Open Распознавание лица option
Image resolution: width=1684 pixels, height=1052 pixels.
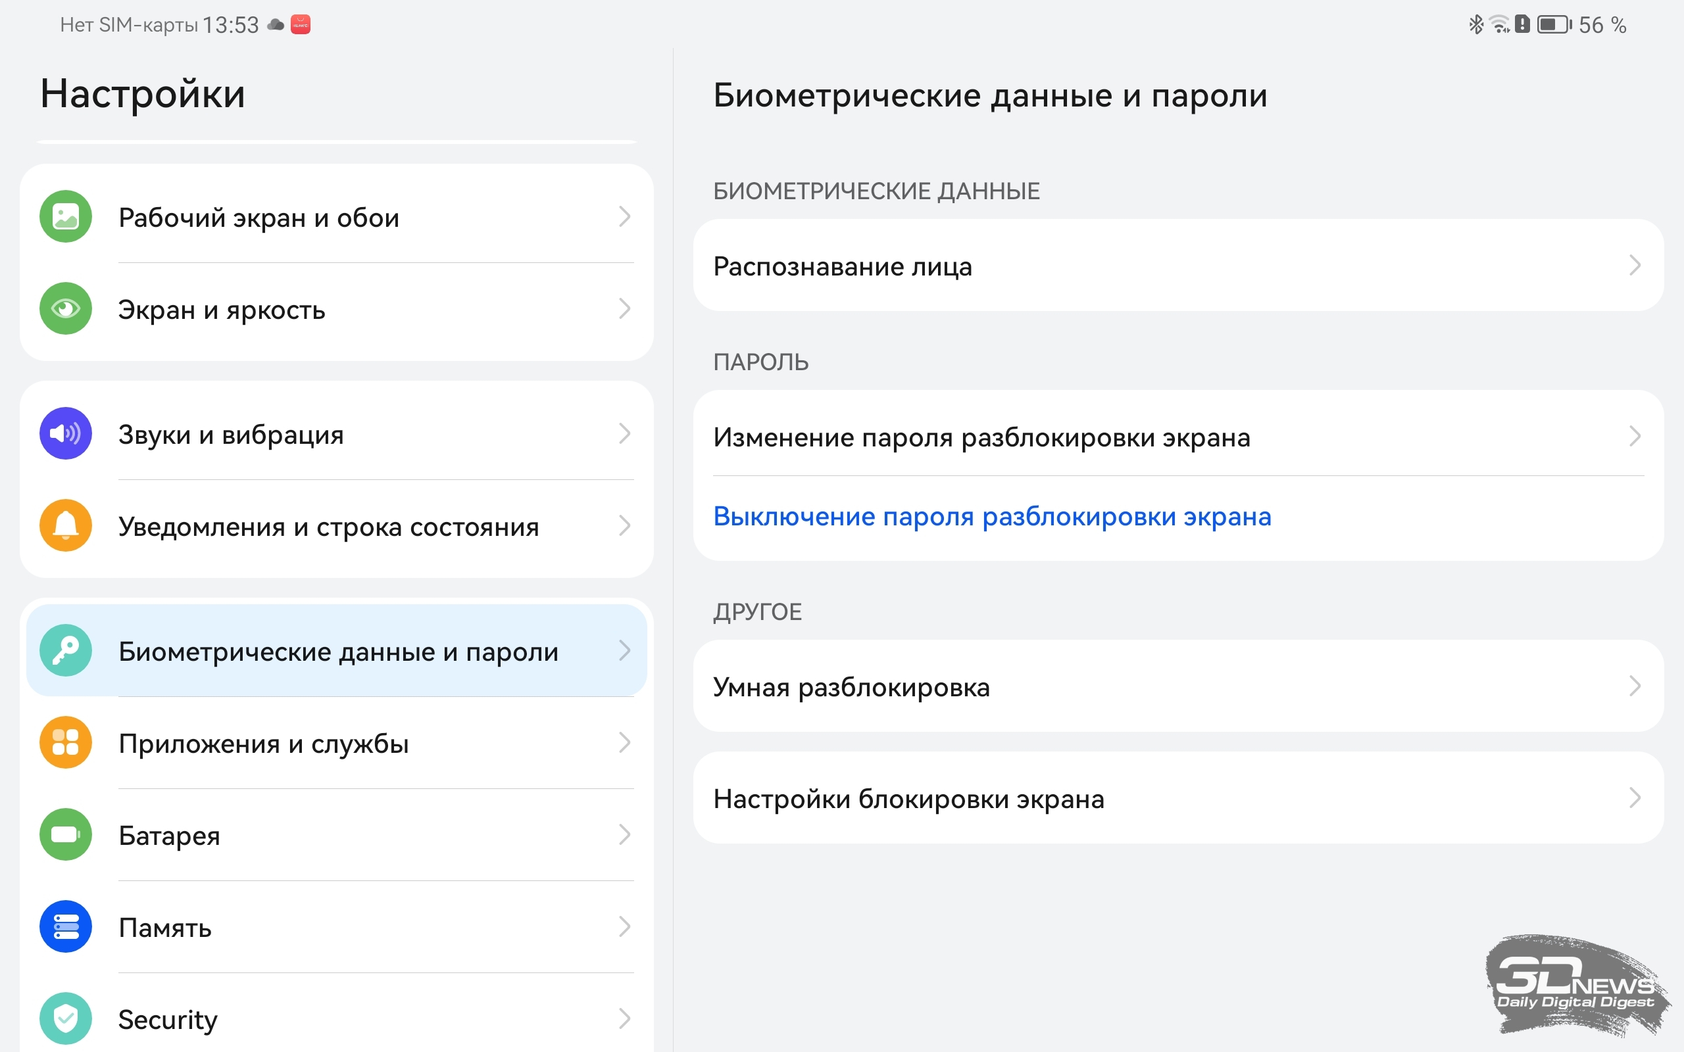1178,266
